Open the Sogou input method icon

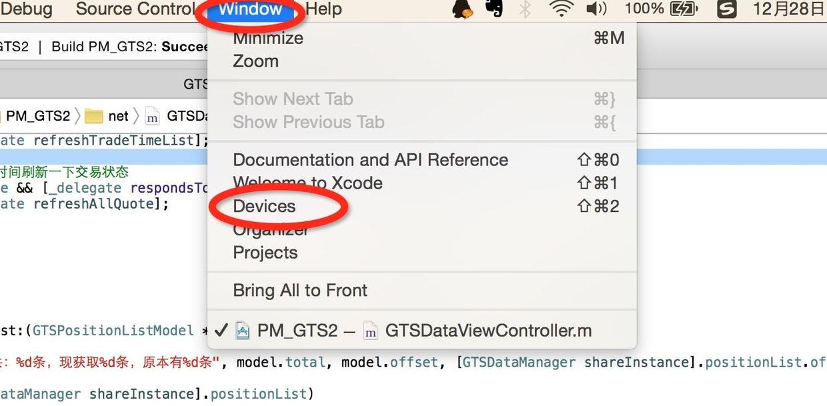726,9
